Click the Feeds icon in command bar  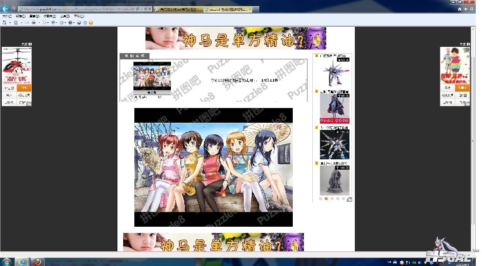(15, 22)
